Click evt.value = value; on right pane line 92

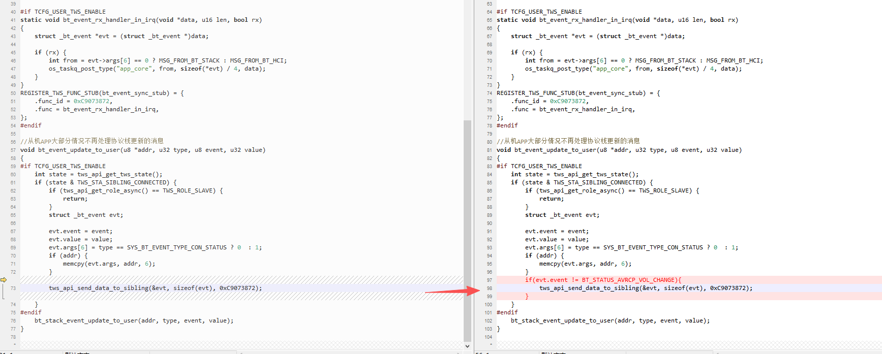pyautogui.click(x=557, y=239)
